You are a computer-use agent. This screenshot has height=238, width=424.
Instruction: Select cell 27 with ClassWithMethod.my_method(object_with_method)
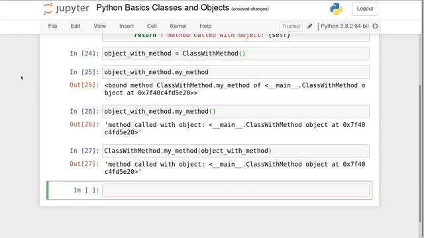tap(236, 151)
